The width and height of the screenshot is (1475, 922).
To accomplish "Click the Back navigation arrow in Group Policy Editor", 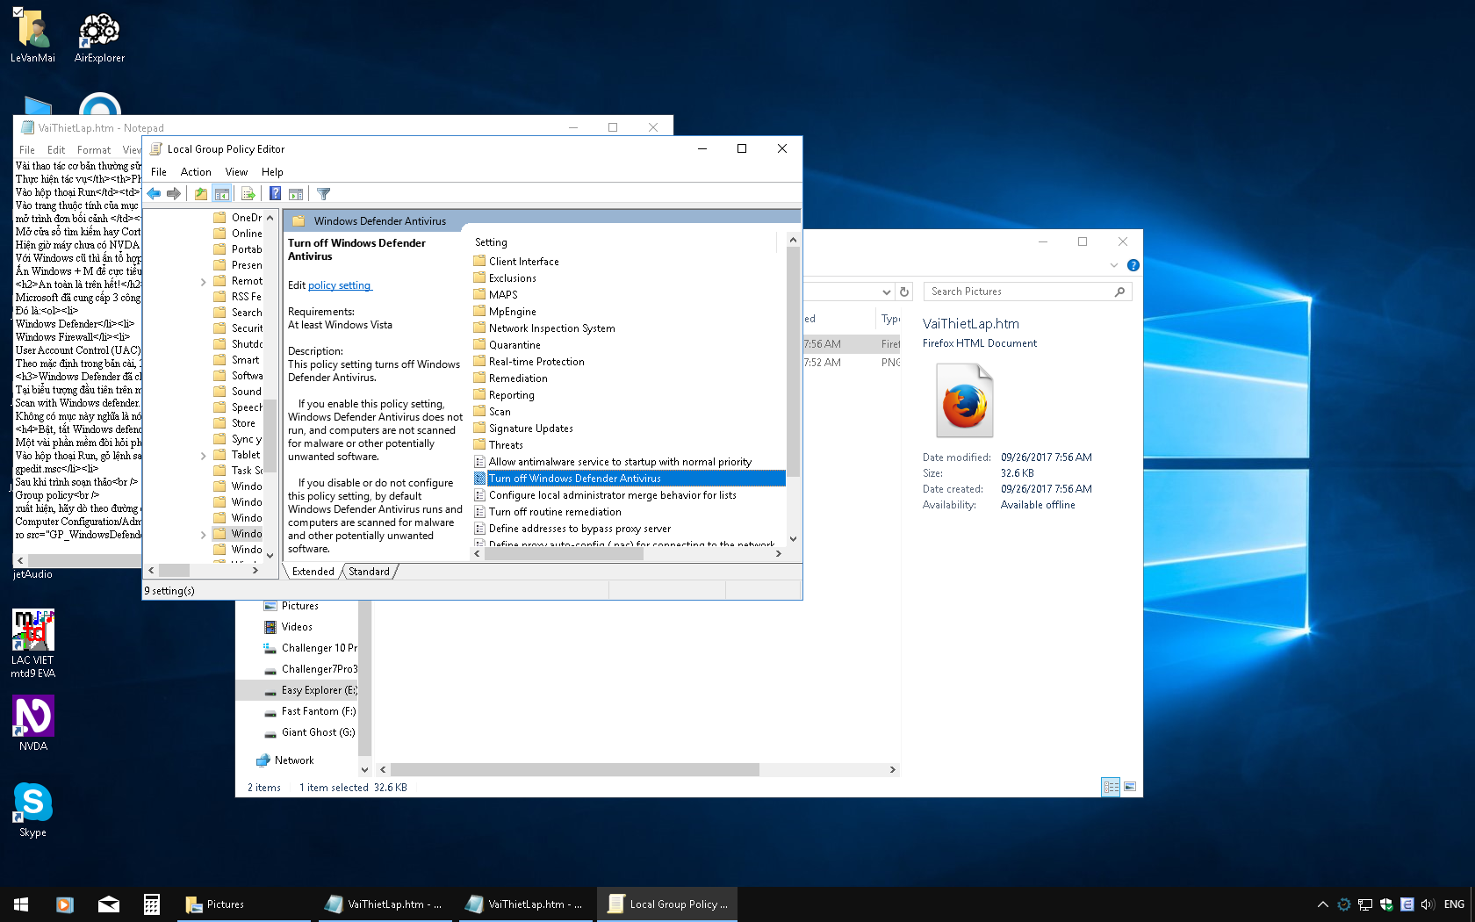I will pyautogui.click(x=155, y=193).
